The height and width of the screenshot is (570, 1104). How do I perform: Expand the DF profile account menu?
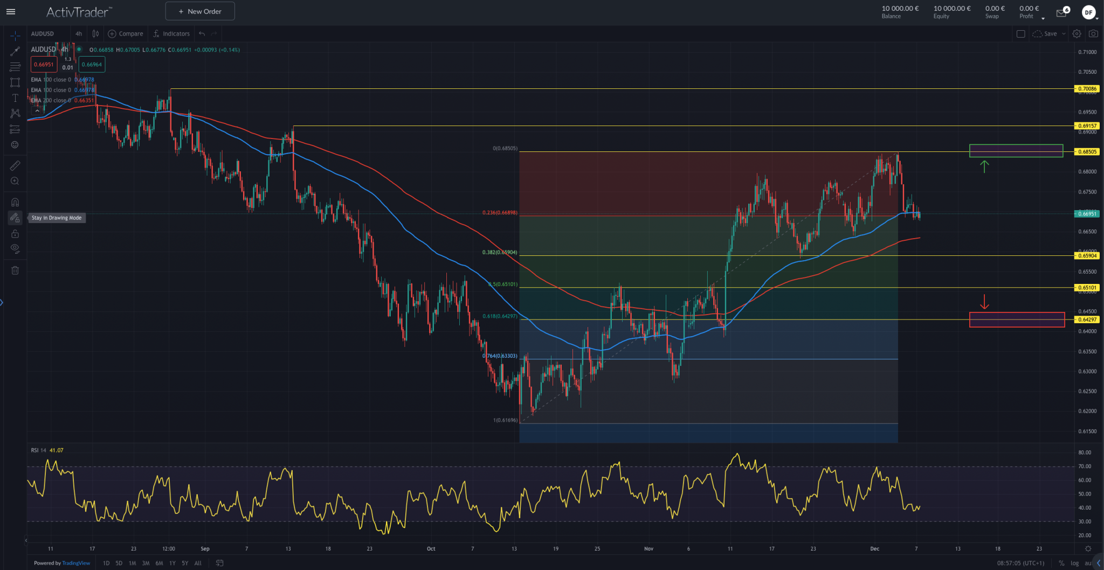tap(1089, 12)
